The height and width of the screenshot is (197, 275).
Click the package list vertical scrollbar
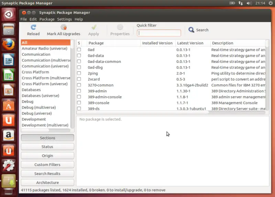267,75
